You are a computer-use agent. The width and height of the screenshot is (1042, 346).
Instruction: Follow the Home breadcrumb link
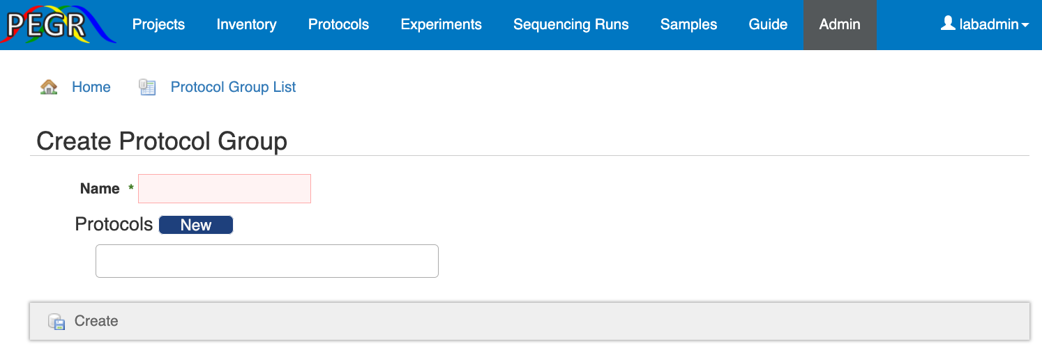[91, 87]
